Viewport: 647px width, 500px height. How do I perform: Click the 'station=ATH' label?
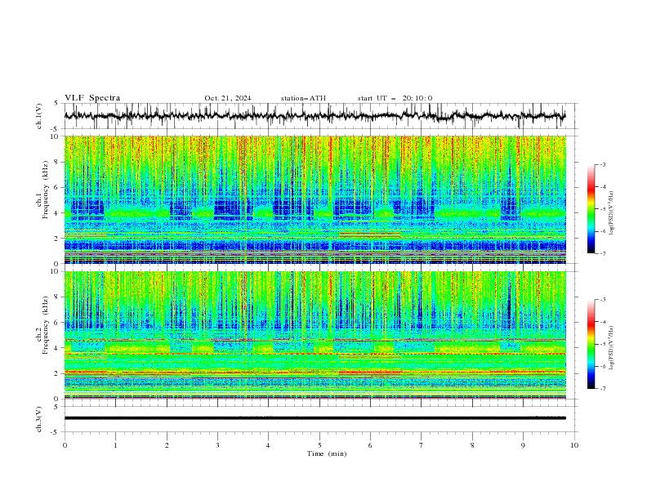click(303, 98)
